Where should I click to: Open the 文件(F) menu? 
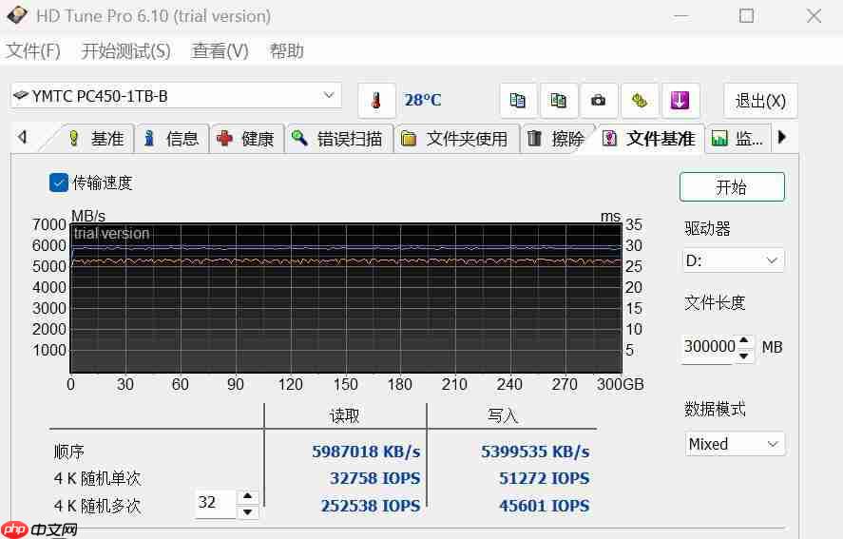(x=33, y=51)
